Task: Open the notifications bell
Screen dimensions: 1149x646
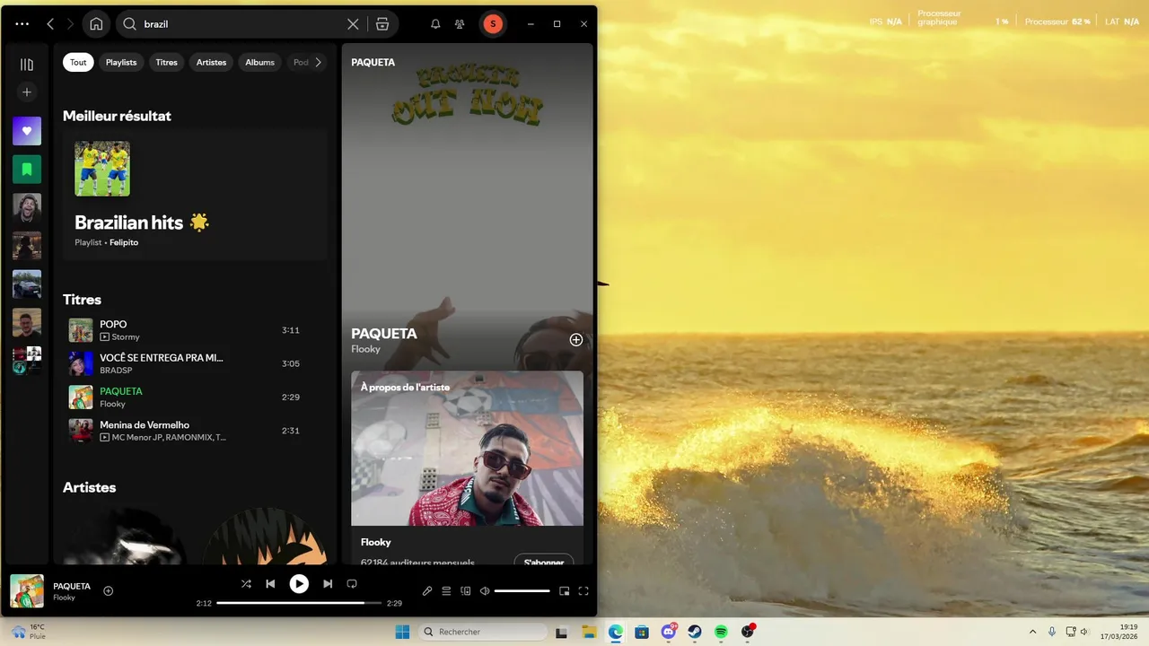Action: coord(435,24)
